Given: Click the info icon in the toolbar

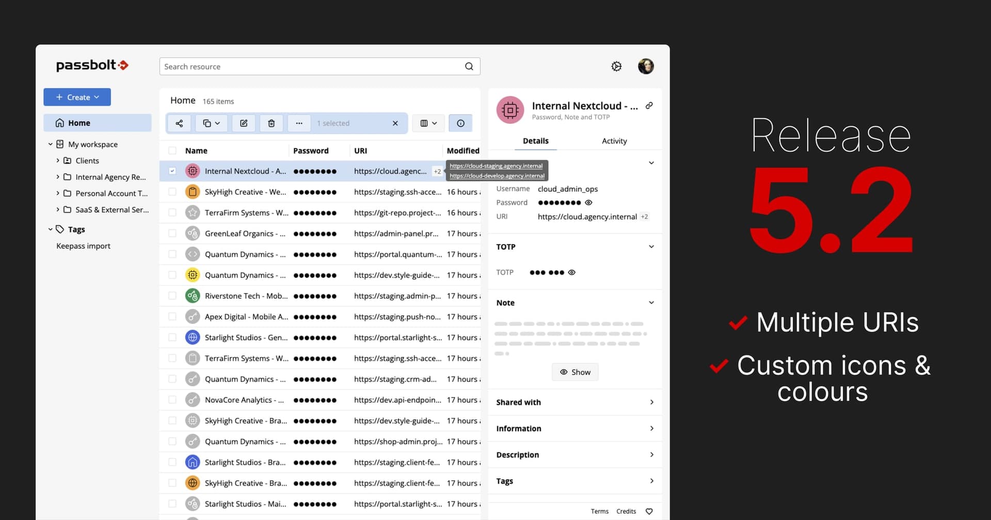Looking at the screenshot, I should tap(460, 123).
